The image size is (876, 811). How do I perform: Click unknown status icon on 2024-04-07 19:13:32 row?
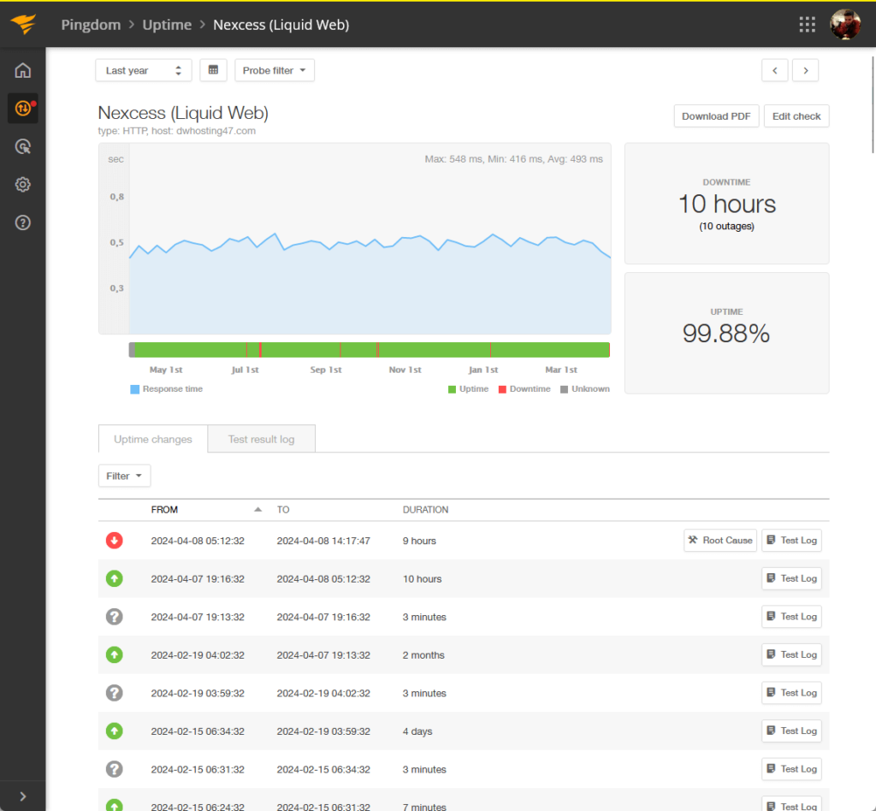coord(115,617)
